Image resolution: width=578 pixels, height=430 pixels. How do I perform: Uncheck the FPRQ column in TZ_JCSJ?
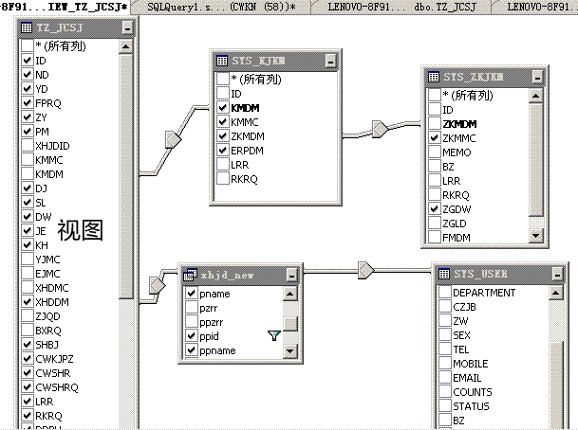tap(26, 101)
